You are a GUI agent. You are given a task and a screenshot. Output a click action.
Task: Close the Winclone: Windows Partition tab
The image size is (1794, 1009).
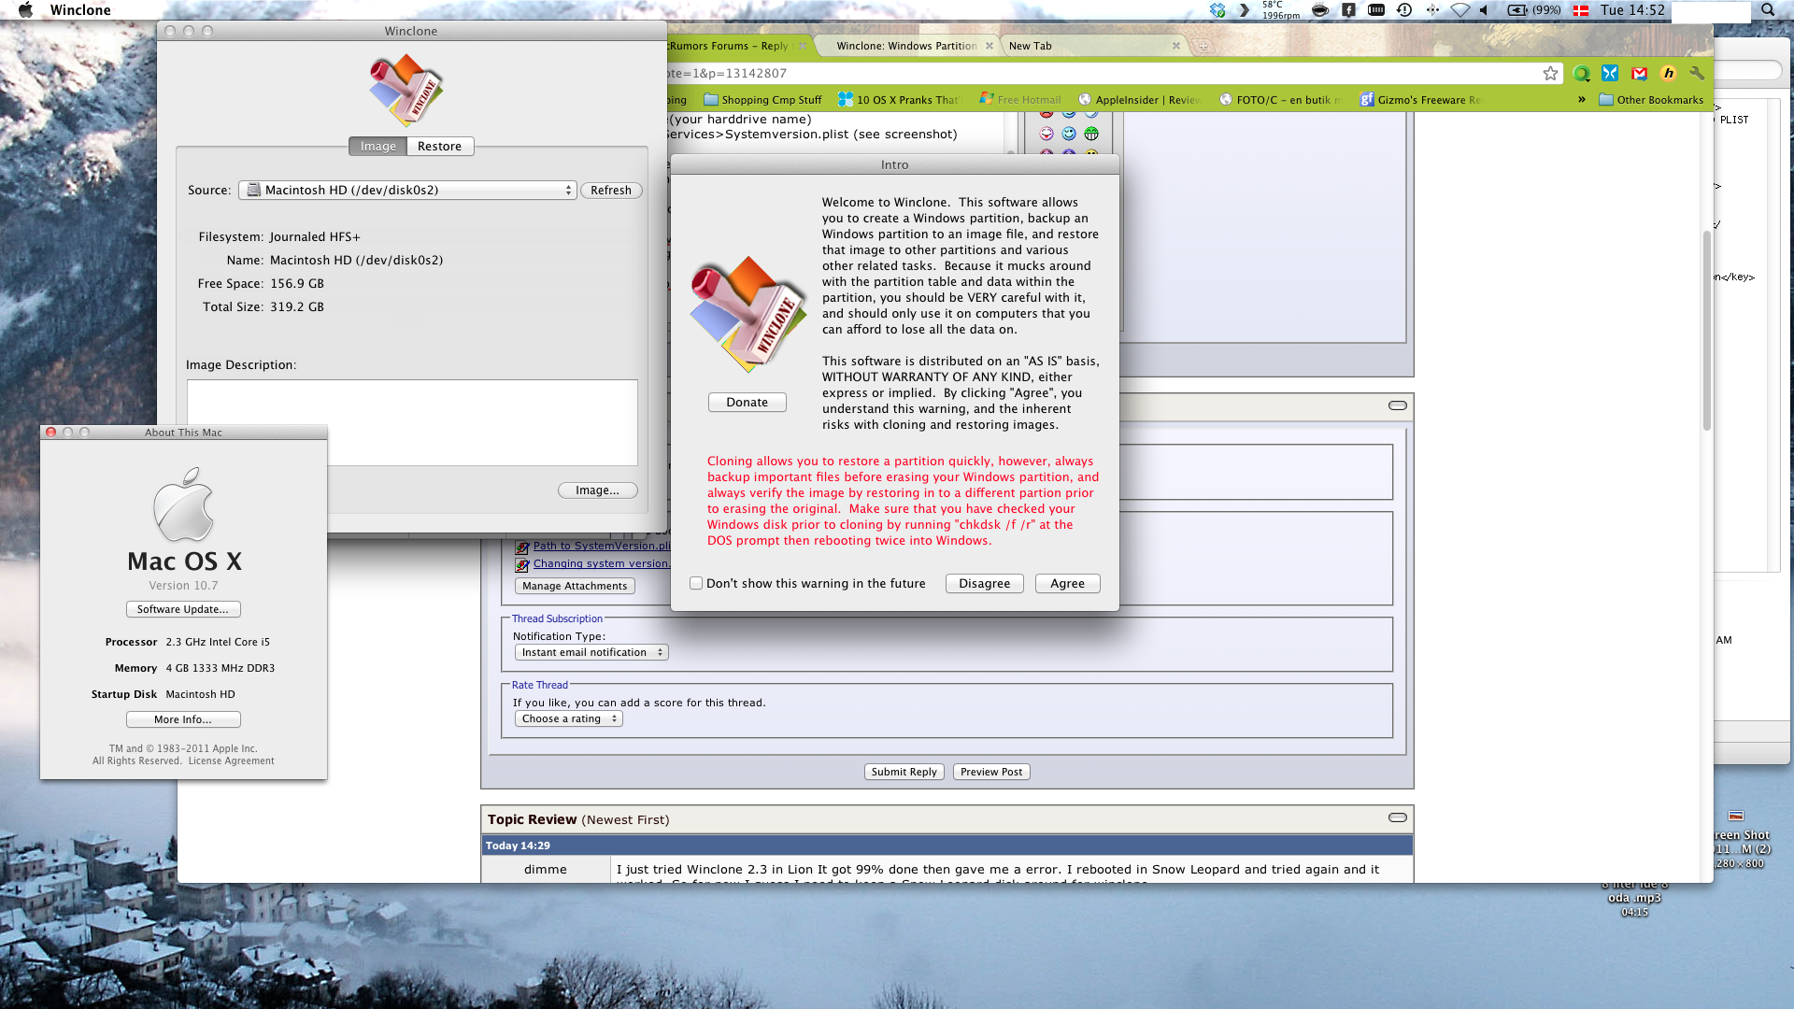990,46
